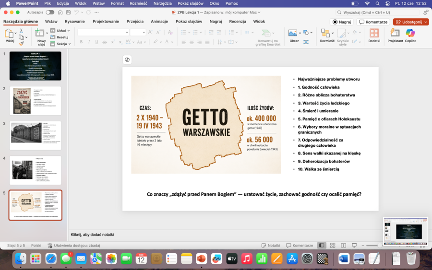The height and width of the screenshot is (270, 432).
Task: Toggle strikethrough formatting button
Action: [105, 42]
